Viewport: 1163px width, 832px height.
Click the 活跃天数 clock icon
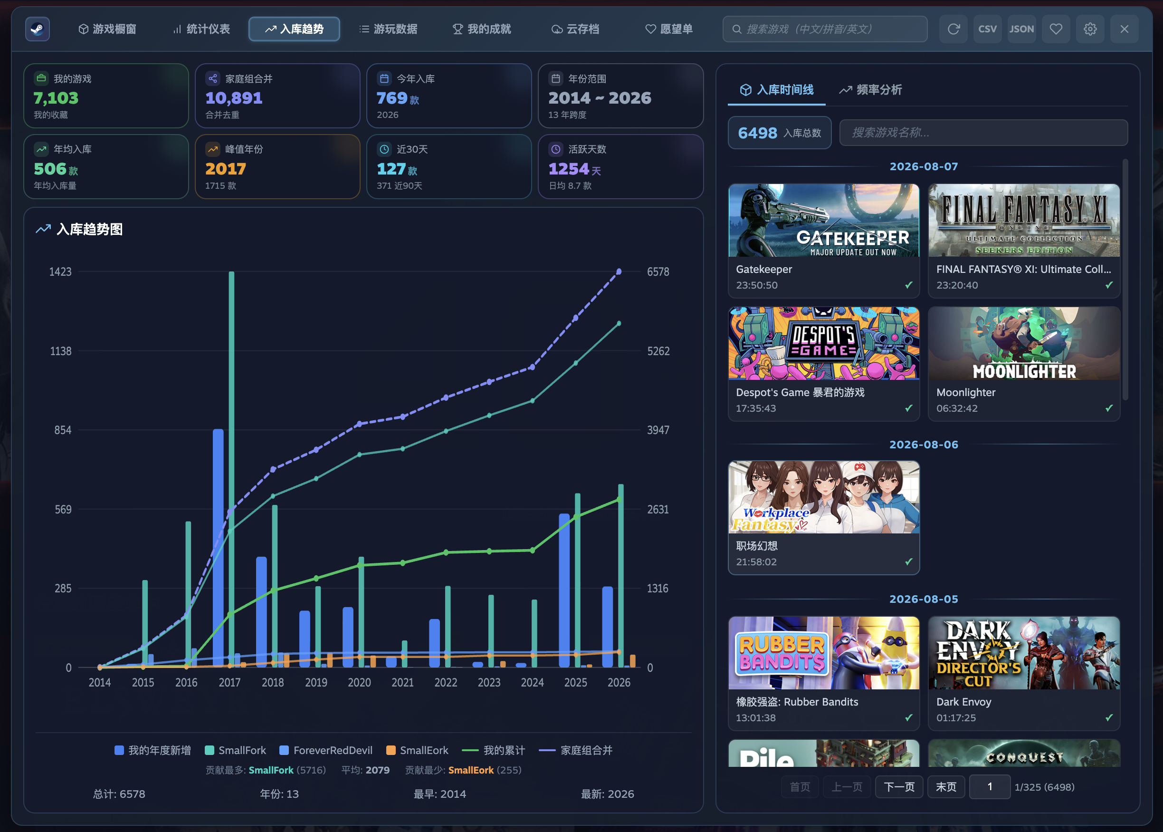556,149
